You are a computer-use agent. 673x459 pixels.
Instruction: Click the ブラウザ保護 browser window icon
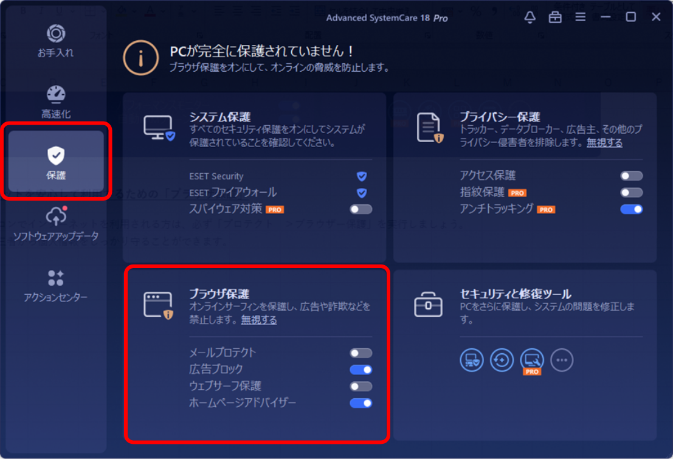click(x=159, y=305)
